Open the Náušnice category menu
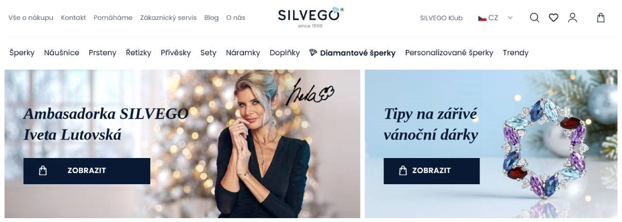The height and width of the screenshot is (222, 622). click(62, 53)
